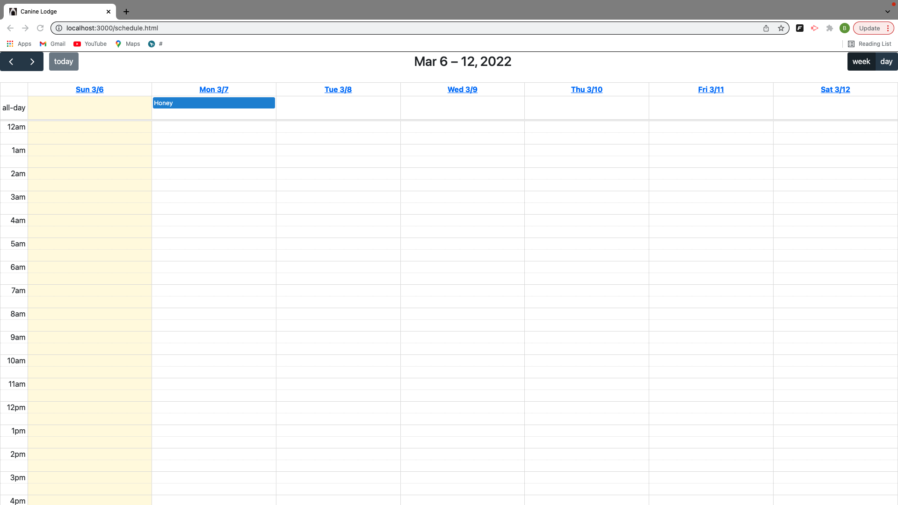Bookmark page with star icon
The width and height of the screenshot is (898, 505).
tap(781, 28)
